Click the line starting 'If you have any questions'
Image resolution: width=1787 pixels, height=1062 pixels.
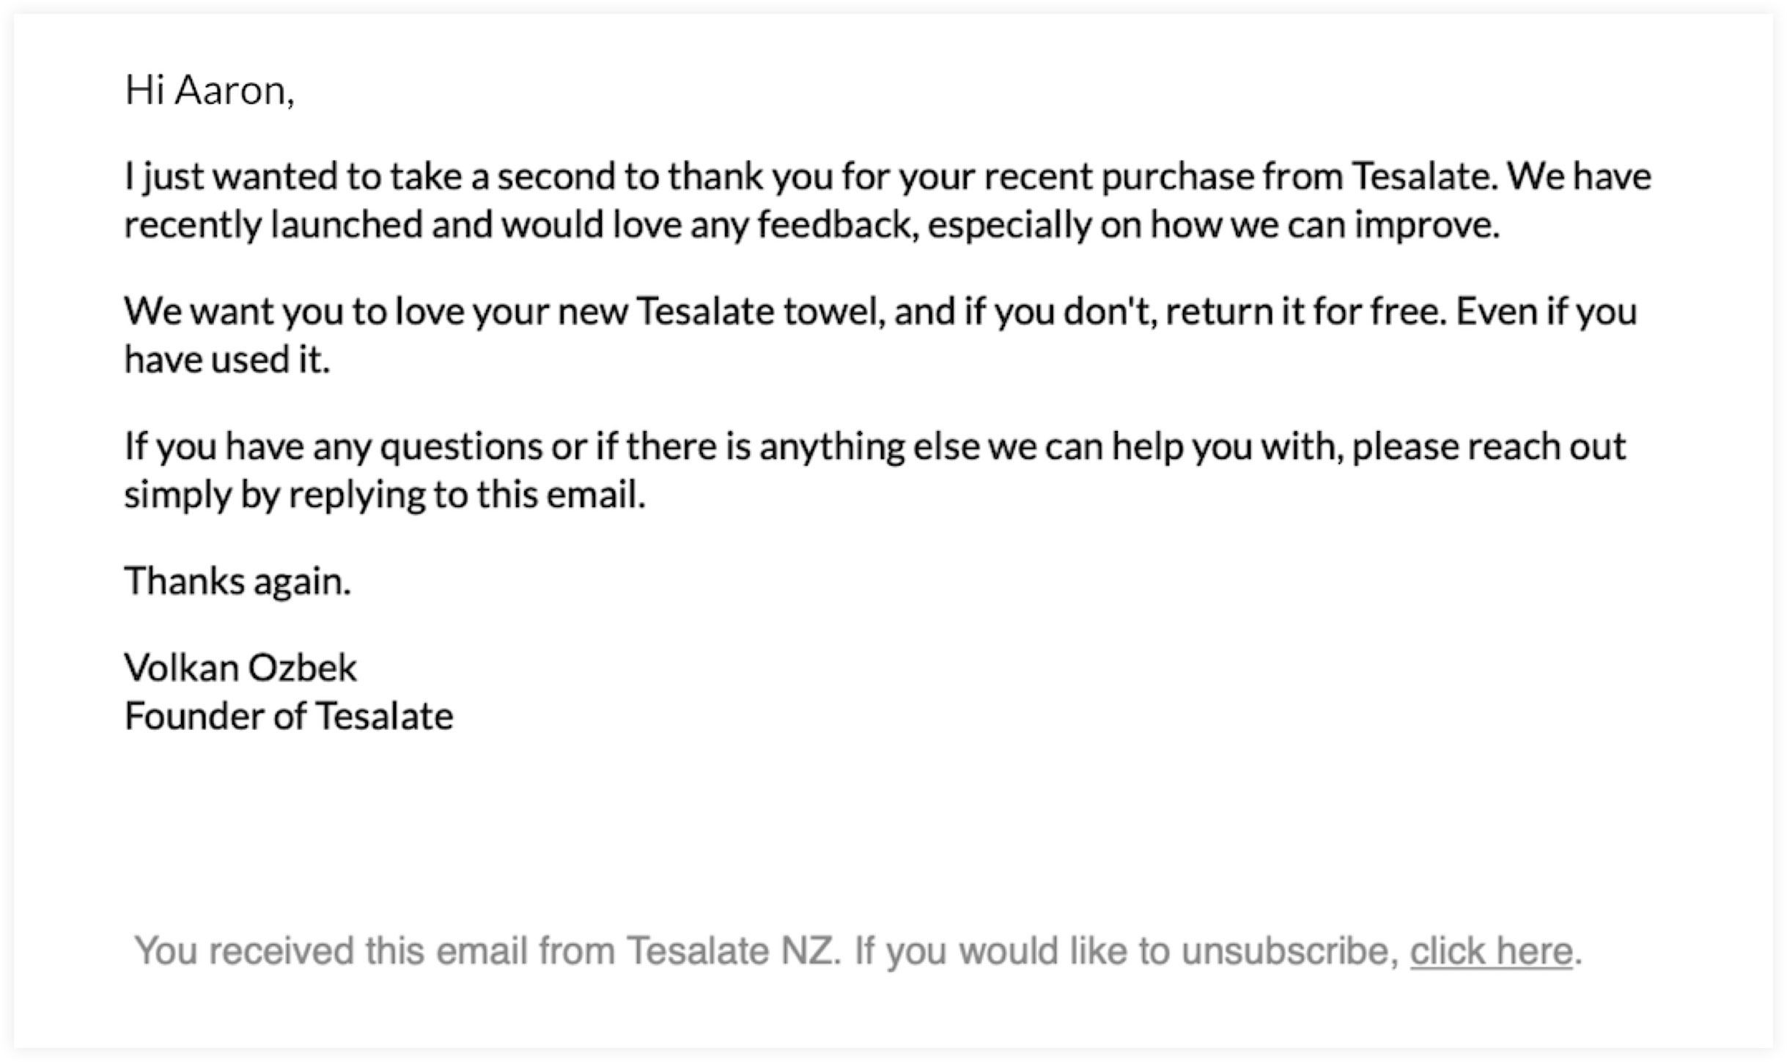[875, 446]
